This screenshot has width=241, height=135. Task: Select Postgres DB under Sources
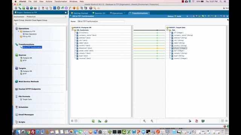pos(27,58)
